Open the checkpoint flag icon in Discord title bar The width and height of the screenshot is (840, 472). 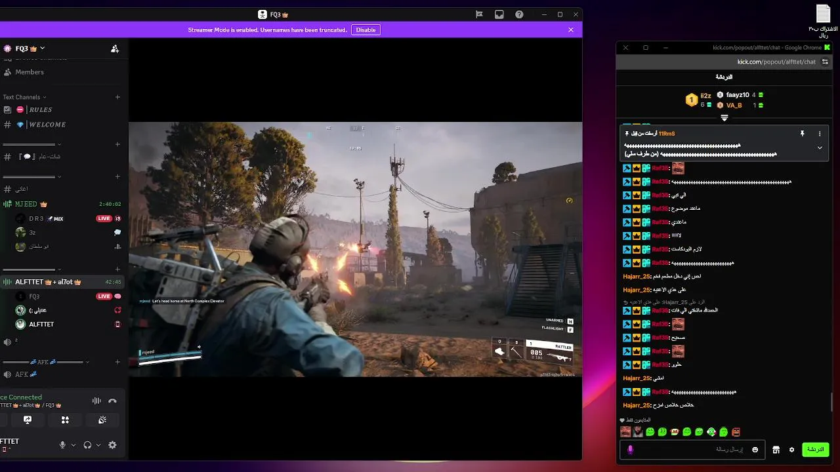(x=480, y=14)
